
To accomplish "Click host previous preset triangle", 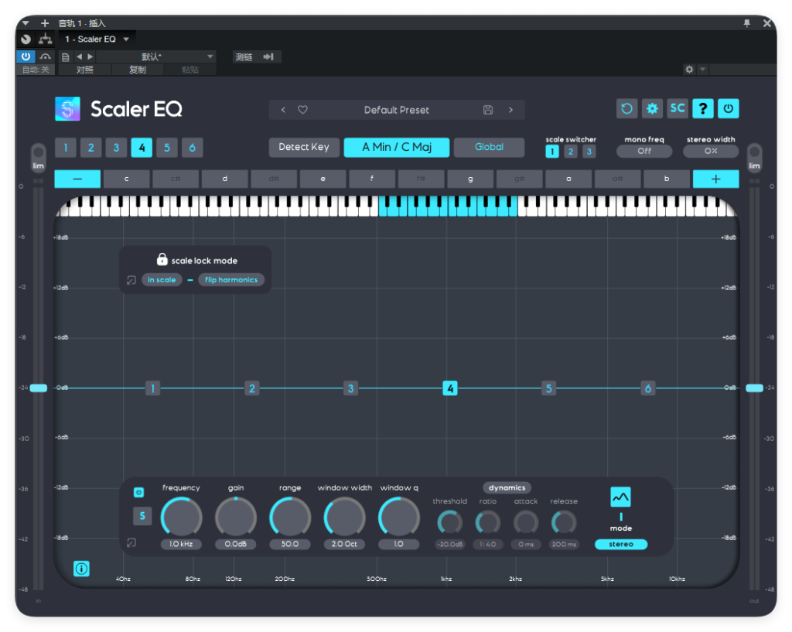I will [x=79, y=57].
